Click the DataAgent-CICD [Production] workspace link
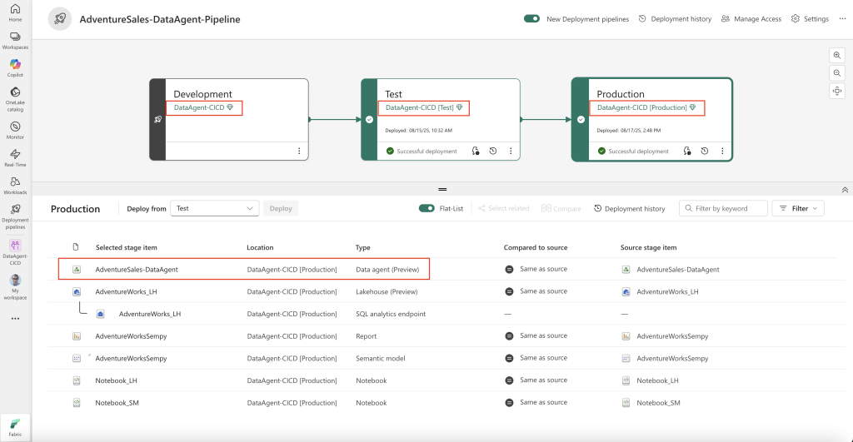Viewport: 853px width, 442px height. tap(642, 107)
